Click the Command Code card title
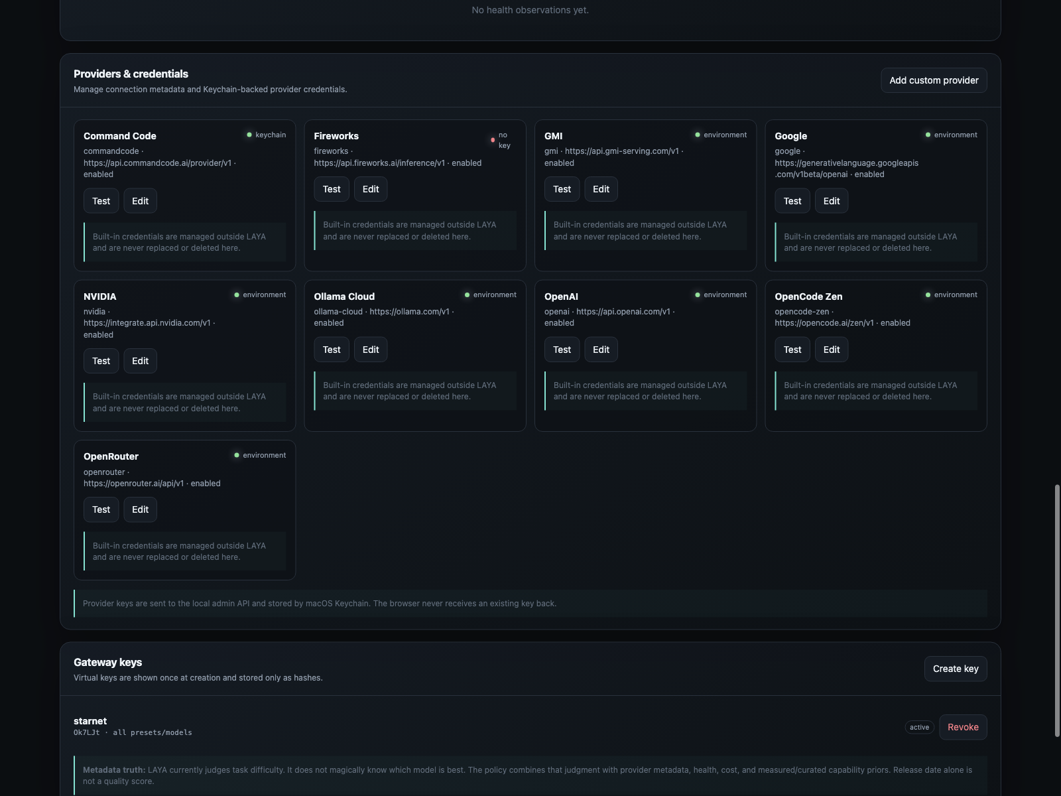This screenshot has width=1061, height=796. point(120,136)
